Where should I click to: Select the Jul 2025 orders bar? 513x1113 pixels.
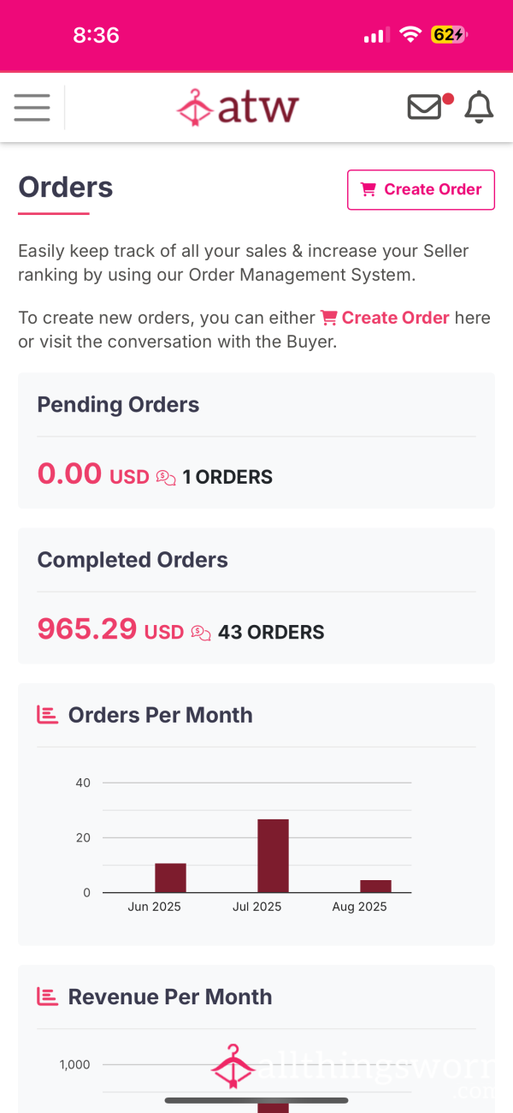(x=273, y=855)
